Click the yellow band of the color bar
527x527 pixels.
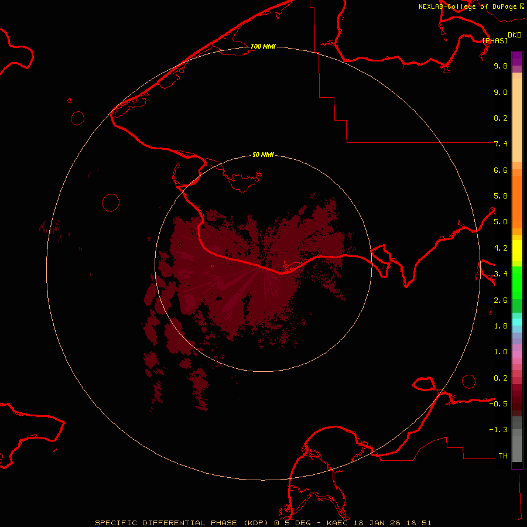pyautogui.click(x=517, y=251)
